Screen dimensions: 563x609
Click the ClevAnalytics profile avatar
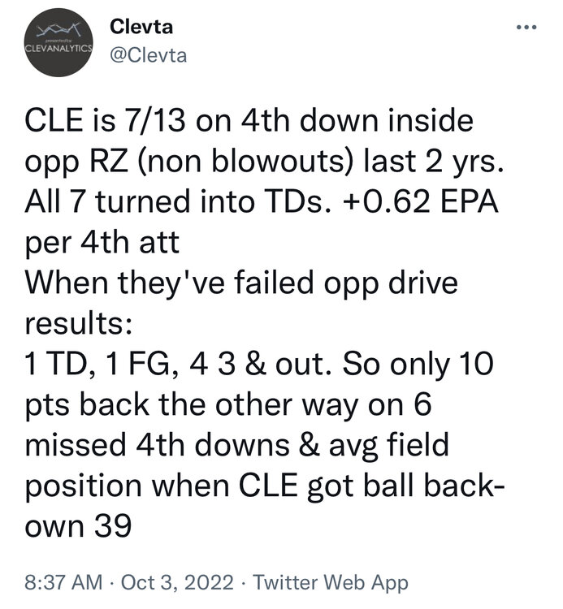coord(58,42)
